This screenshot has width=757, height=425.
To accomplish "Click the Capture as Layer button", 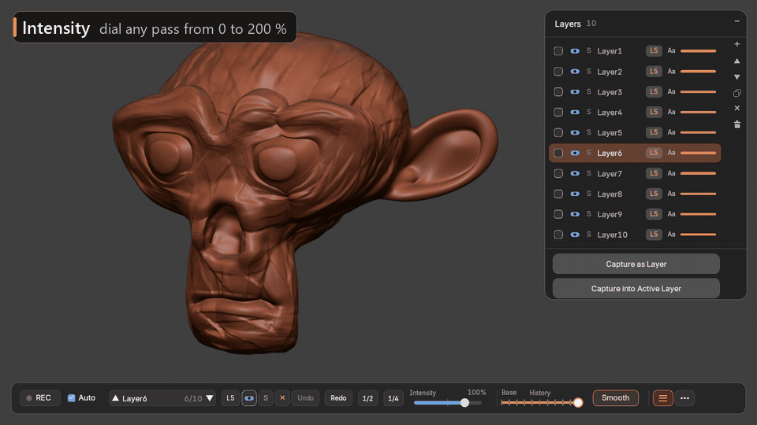I will coord(636,264).
